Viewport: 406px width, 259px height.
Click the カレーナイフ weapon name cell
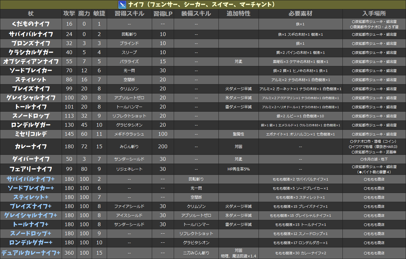(31, 146)
